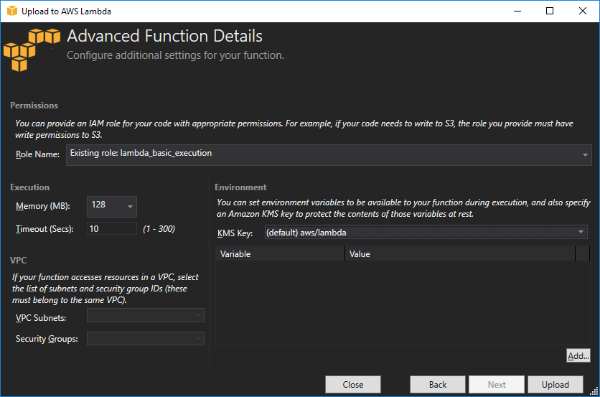Click the Value column header

[459, 254]
